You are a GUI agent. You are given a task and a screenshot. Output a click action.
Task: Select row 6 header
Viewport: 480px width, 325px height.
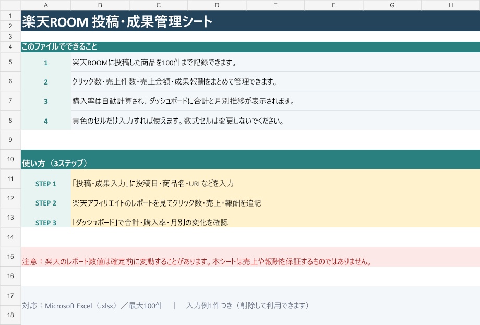point(10,81)
